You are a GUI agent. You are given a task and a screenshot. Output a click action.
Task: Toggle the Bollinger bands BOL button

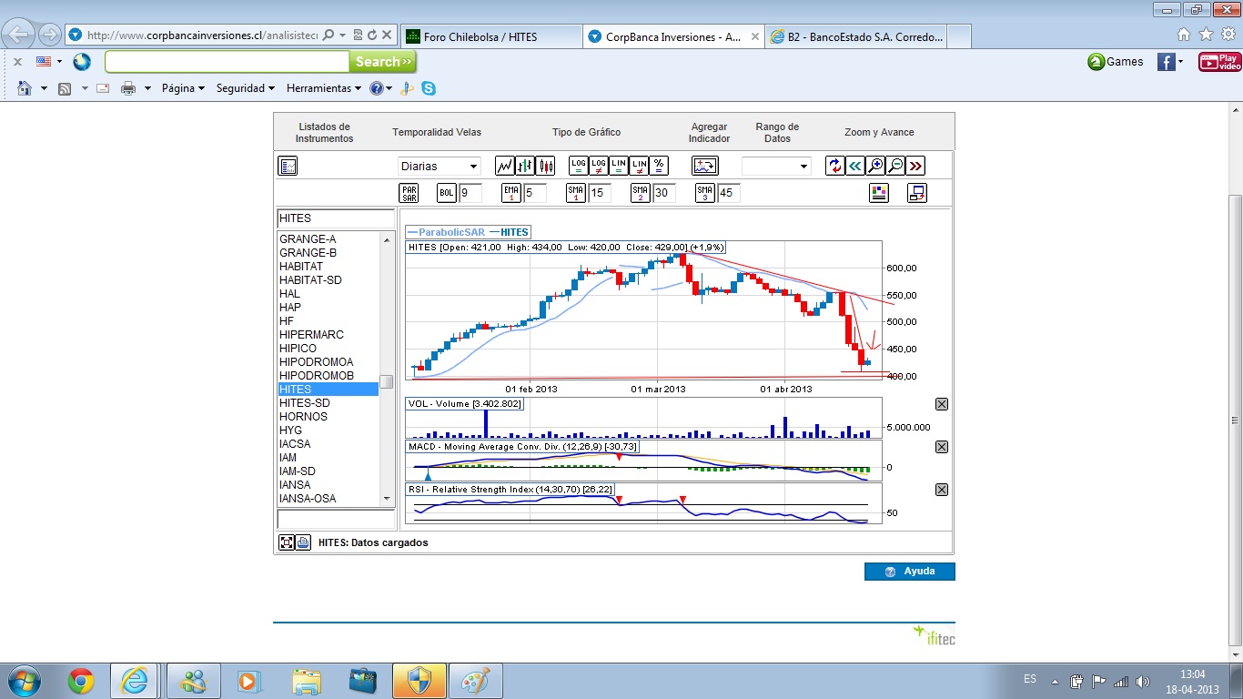click(x=447, y=193)
